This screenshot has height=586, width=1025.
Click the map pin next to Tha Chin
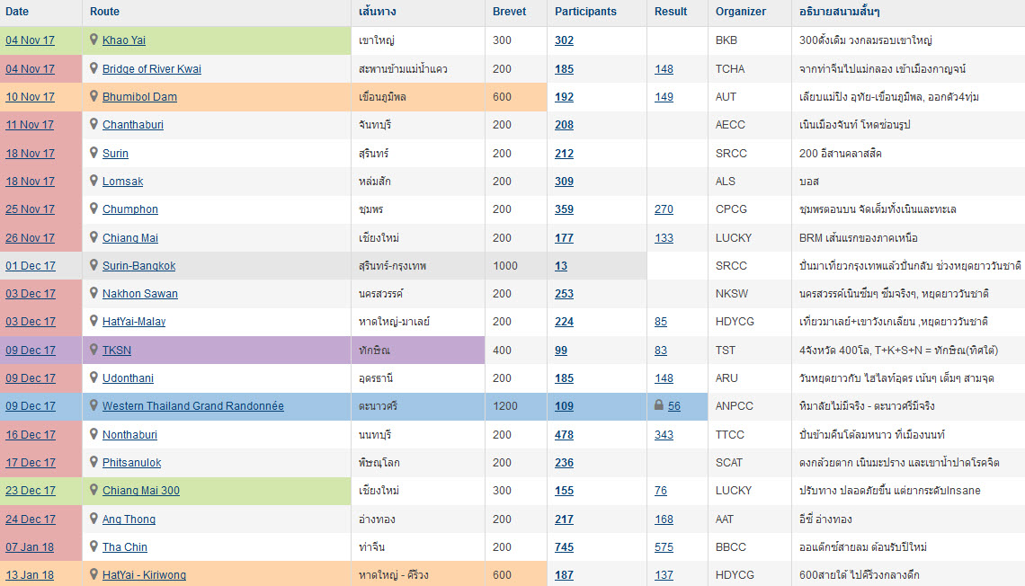click(94, 546)
